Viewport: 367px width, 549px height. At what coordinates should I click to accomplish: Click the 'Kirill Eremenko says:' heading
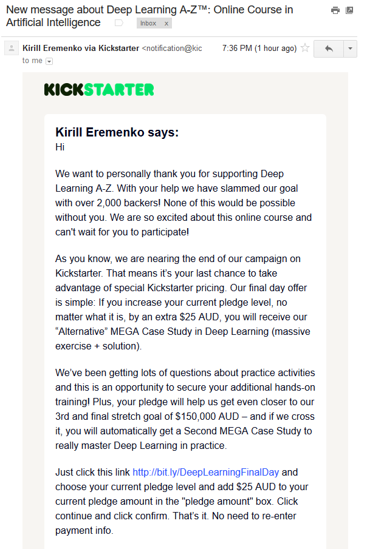pyautogui.click(x=117, y=132)
